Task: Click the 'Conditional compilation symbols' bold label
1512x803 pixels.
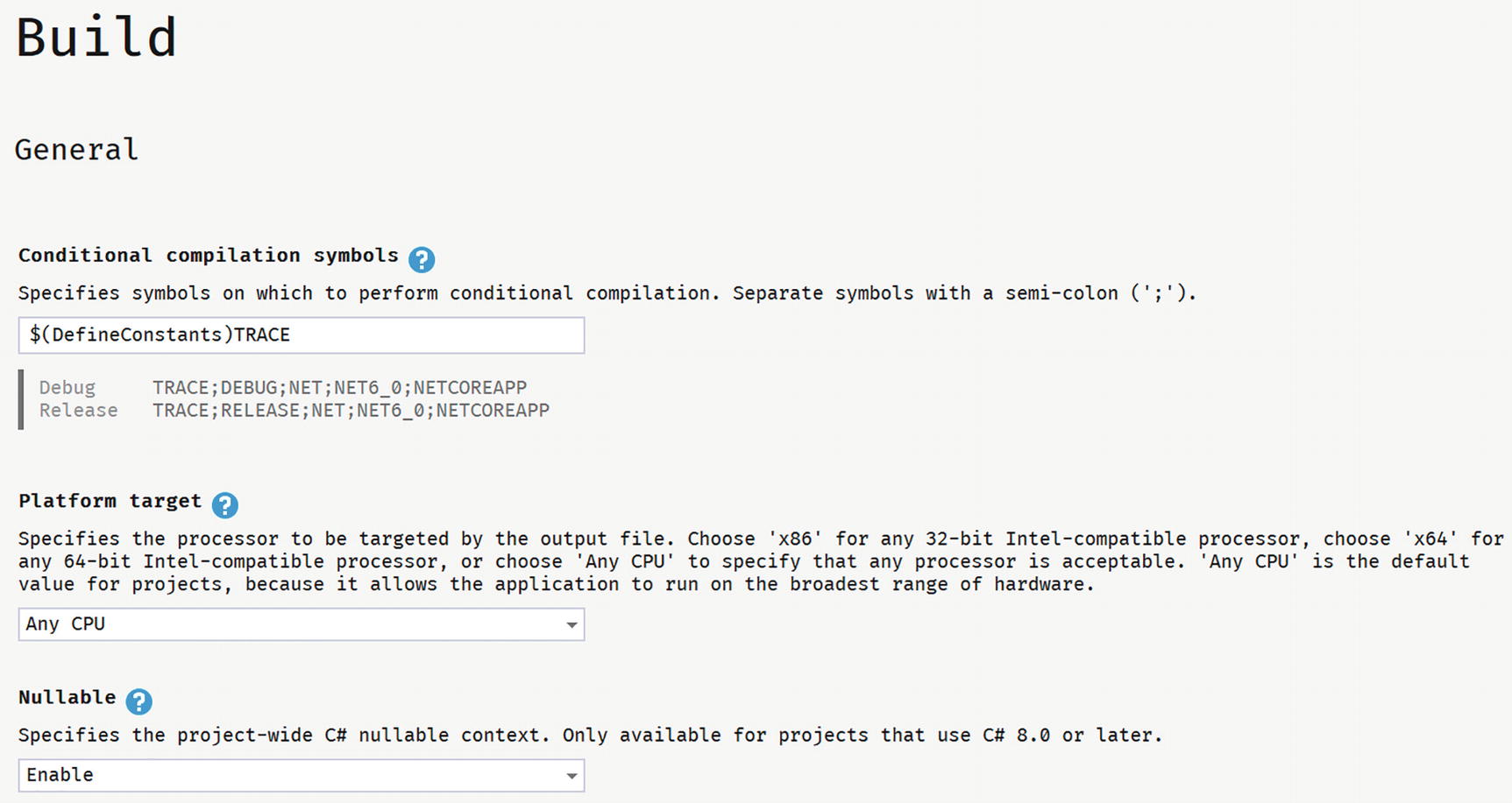Action: click(x=208, y=256)
